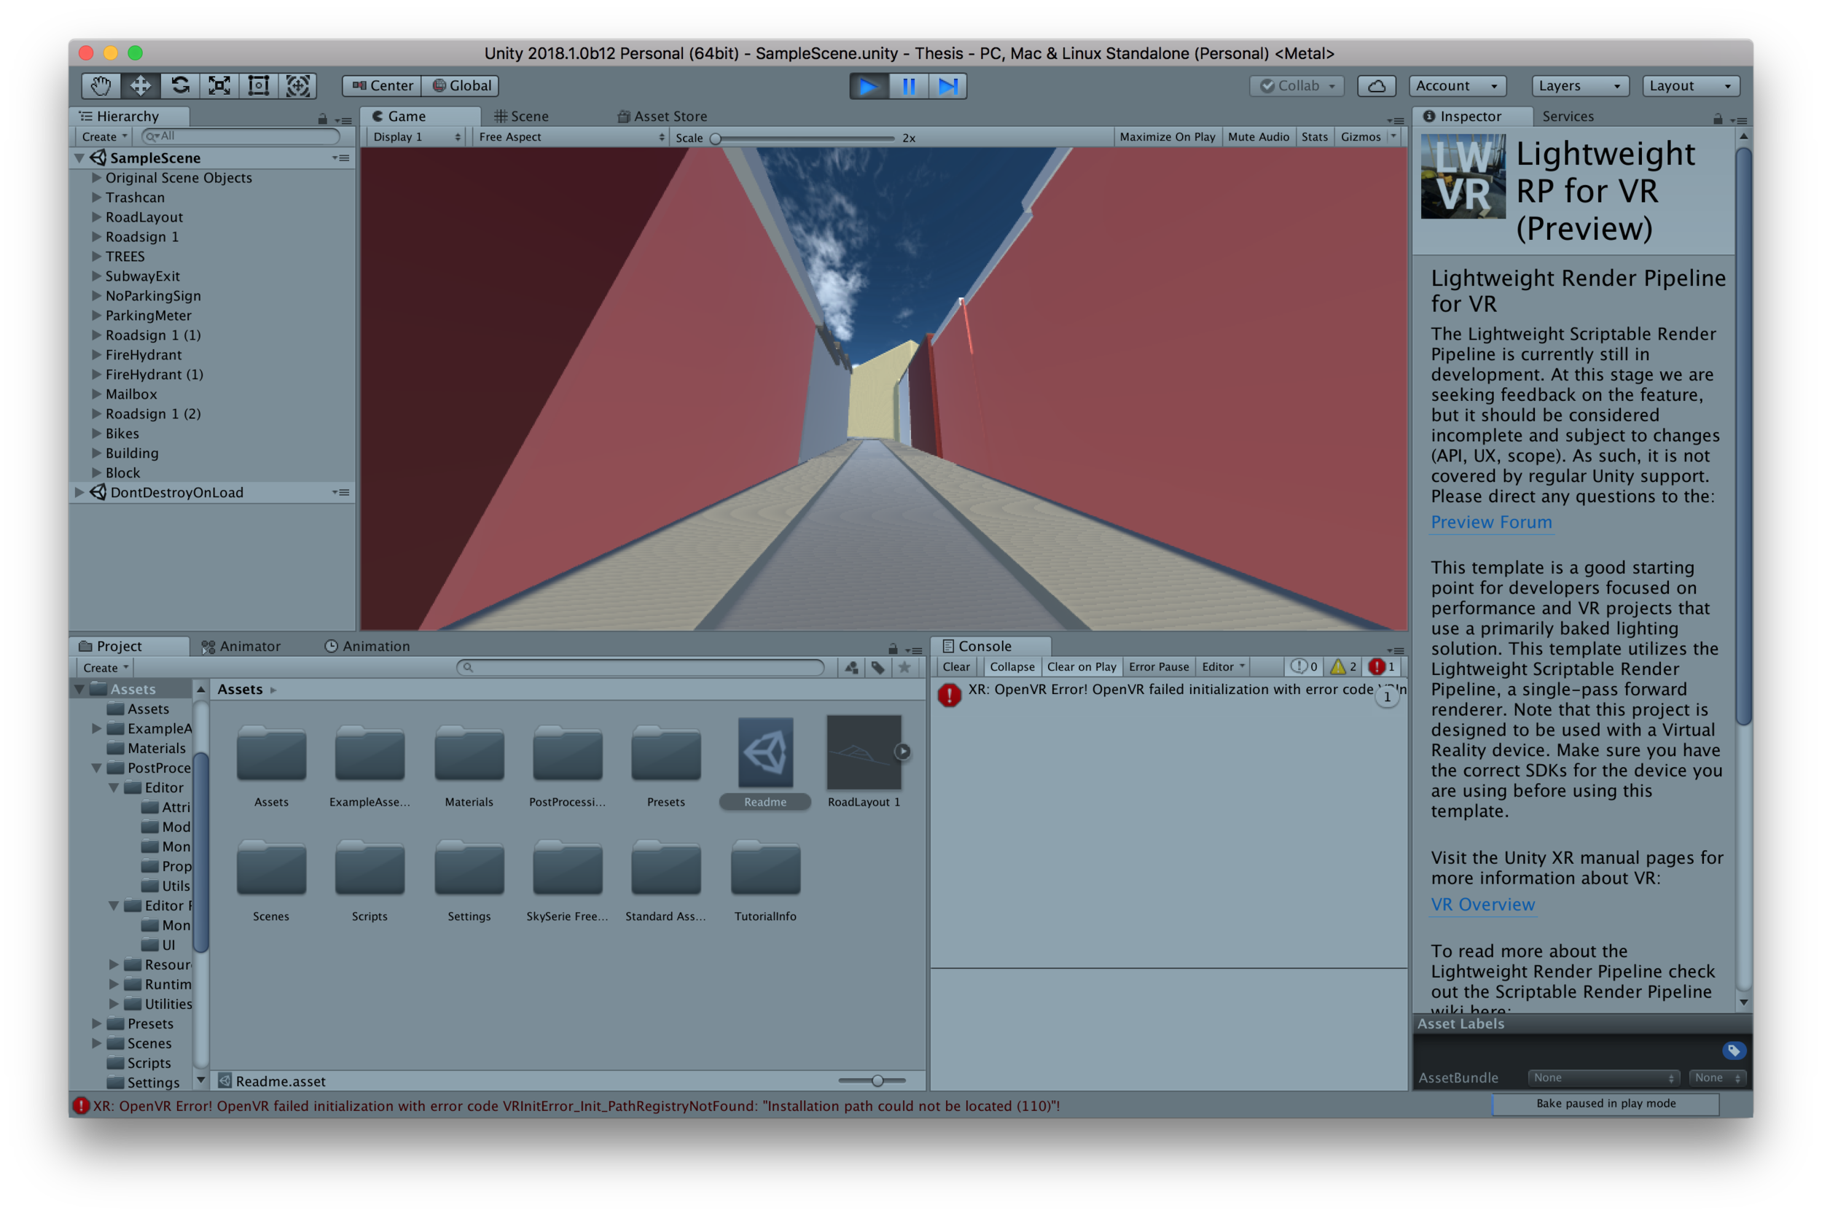
Task: Click the red error icon in status bar
Action: (81, 1105)
